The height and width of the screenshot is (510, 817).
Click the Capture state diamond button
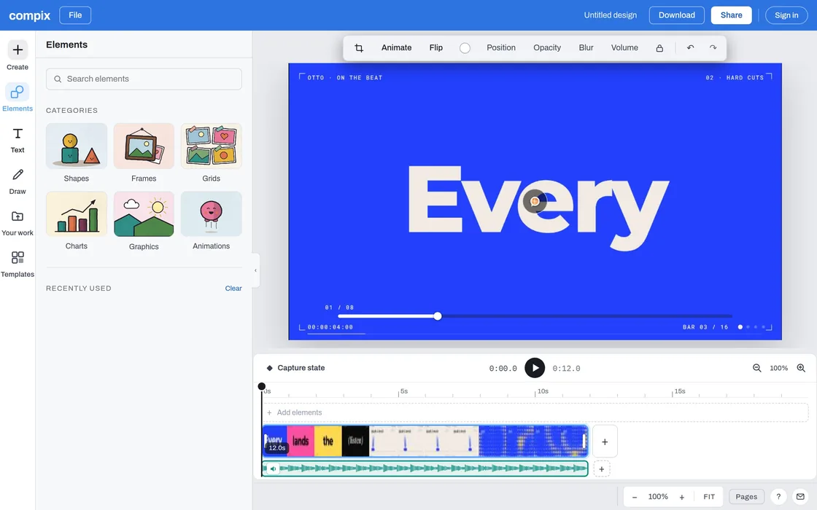click(295, 368)
